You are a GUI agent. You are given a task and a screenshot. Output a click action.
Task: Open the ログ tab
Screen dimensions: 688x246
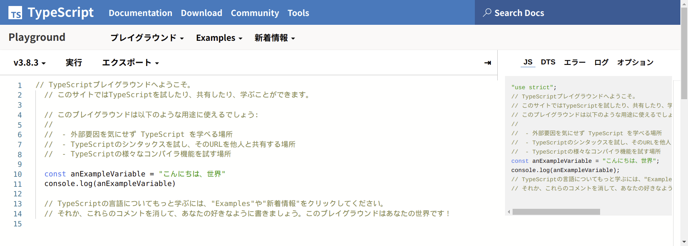pyautogui.click(x=601, y=62)
